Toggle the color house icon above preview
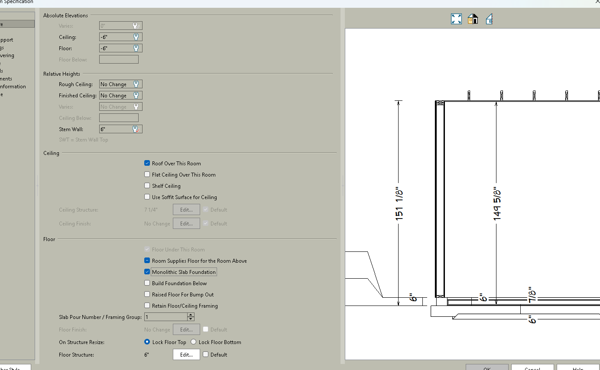 point(473,19)
